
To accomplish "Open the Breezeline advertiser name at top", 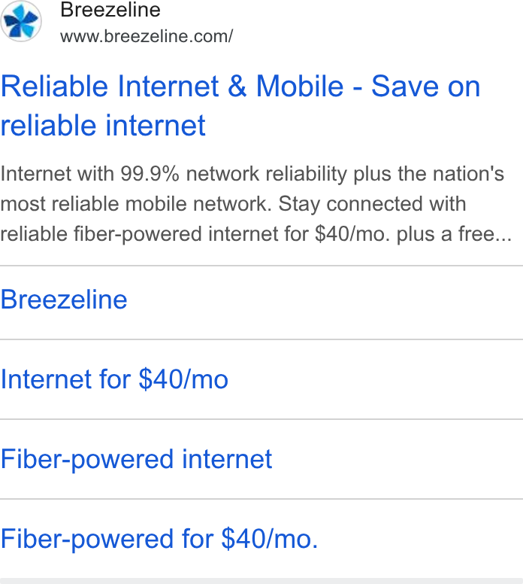I will [110, 9].
